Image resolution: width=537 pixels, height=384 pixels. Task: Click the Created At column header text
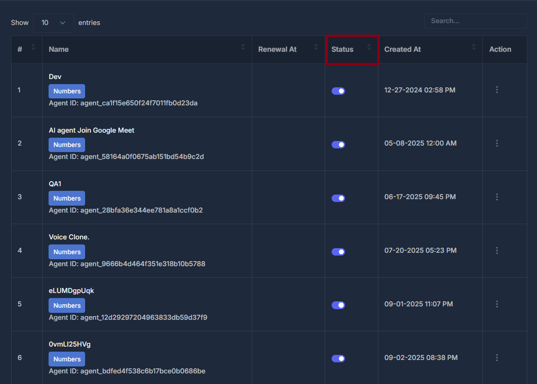point(402,49)
